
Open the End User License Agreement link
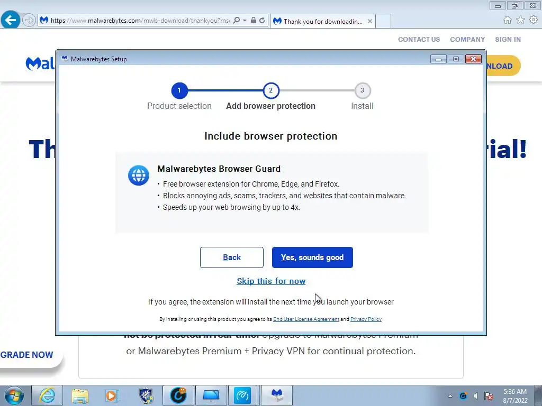(306, 319)
